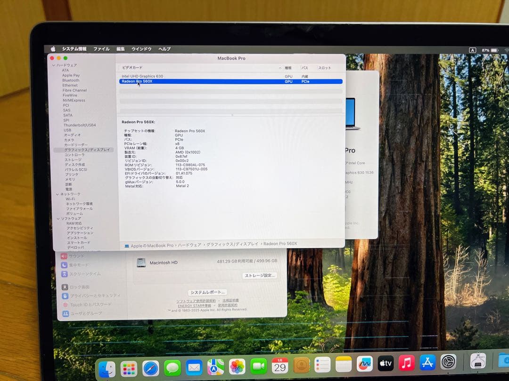Click the システムレポート button

(207, 292)
